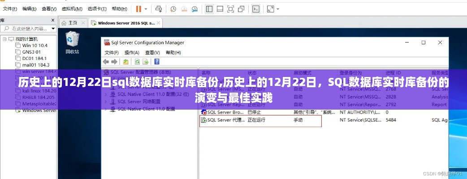
Task: Select 我的计算机 in the library tree
Action: (x=26, y=39)
